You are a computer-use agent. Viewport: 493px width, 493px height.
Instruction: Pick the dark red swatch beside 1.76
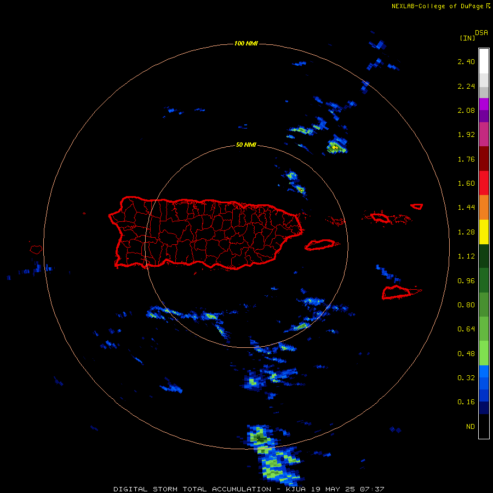484,158
